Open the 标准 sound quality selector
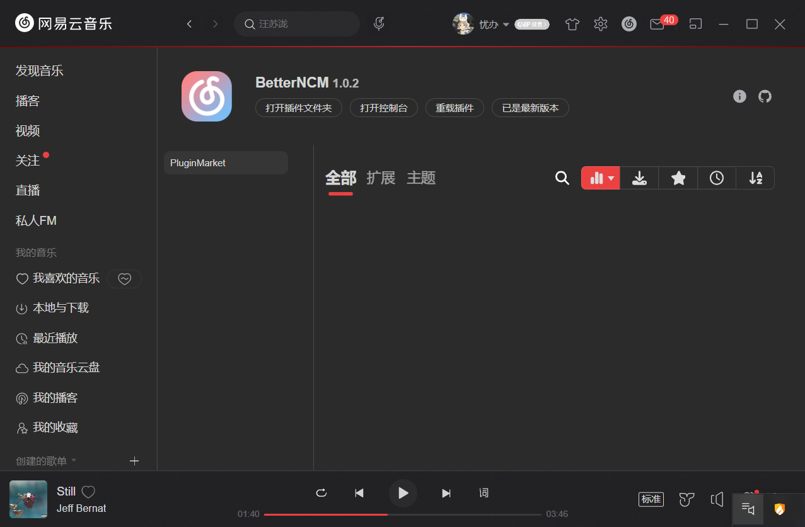This screenshot has width=805, height=527. point(651,499)
